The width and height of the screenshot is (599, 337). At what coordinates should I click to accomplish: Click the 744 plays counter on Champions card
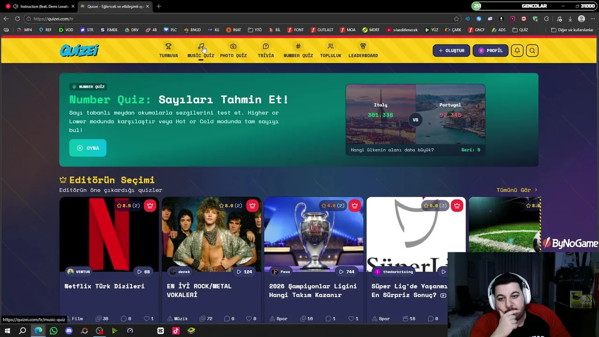[x=347, y=271]
